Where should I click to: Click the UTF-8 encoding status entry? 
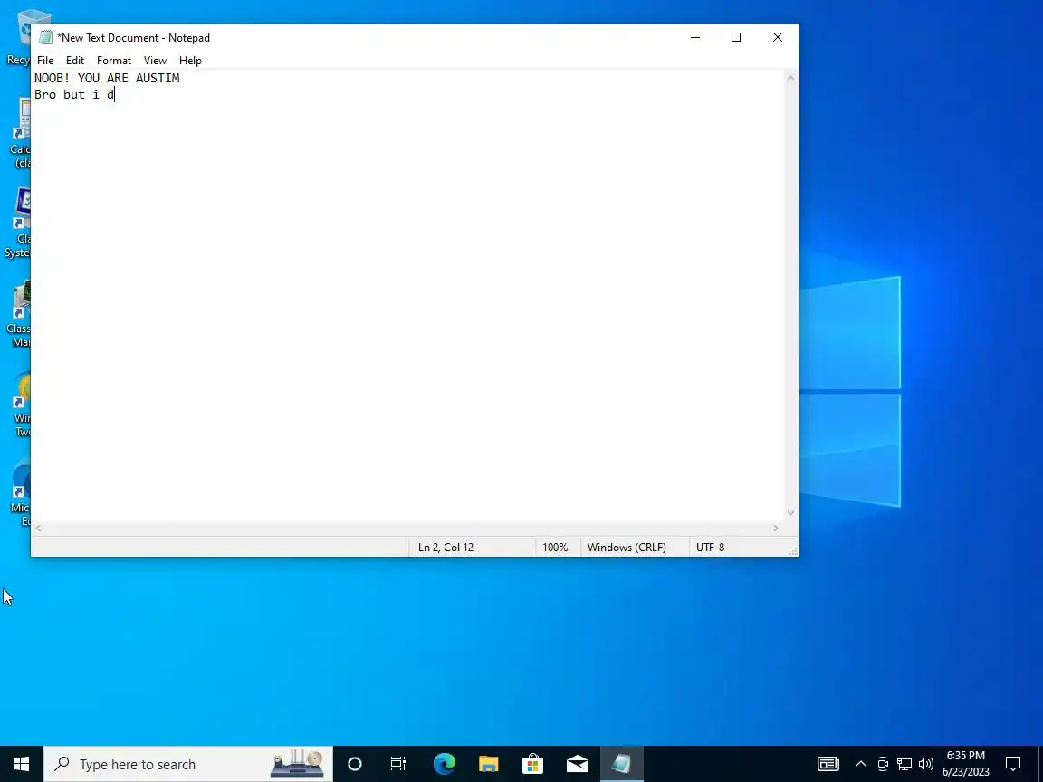710,548
